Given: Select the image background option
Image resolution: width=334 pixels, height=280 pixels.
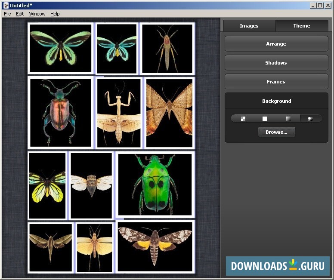Looking at the screenshot, I should [x=310, y=119].
